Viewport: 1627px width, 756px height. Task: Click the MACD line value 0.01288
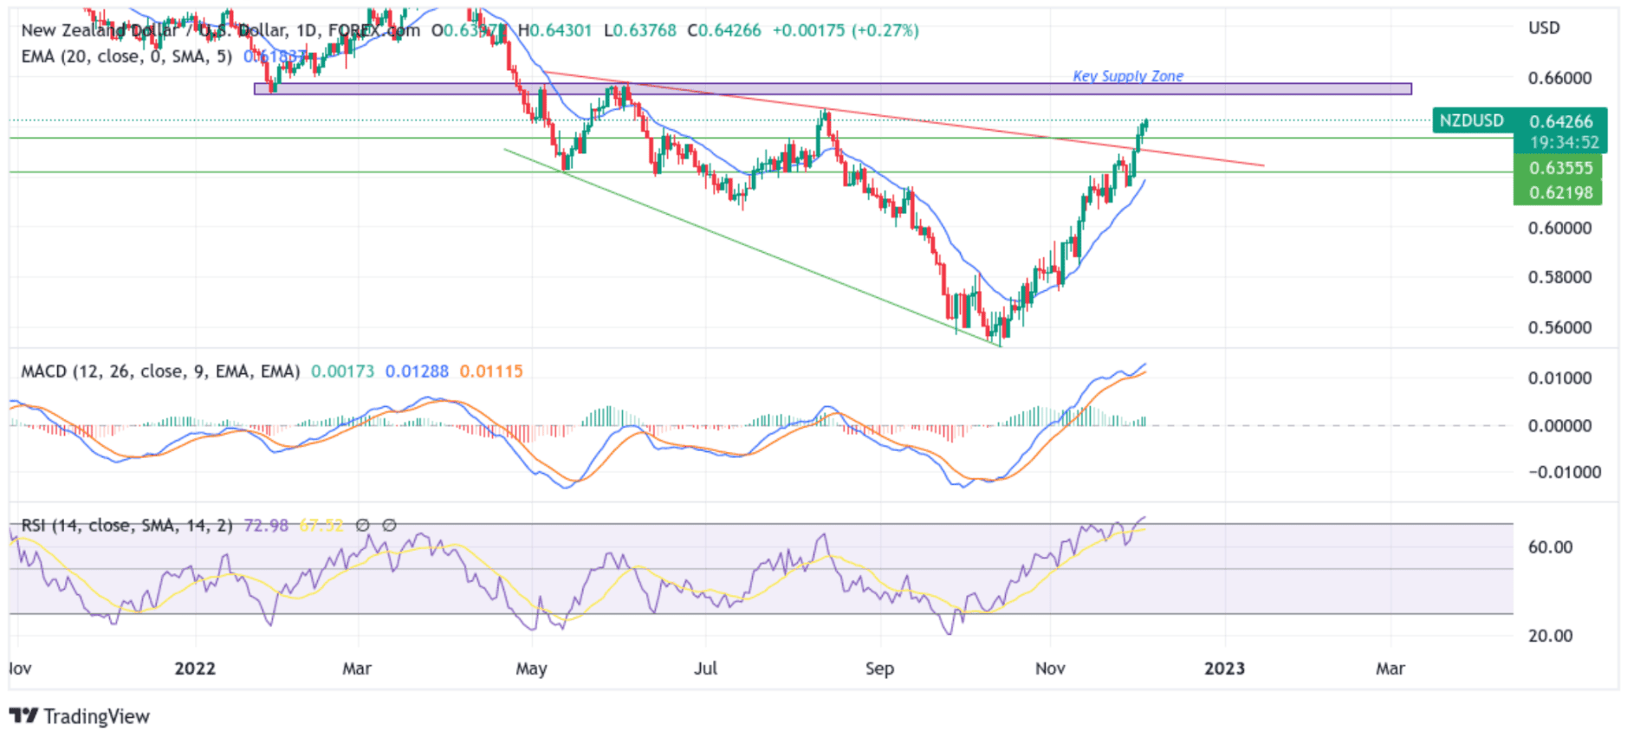417,372
